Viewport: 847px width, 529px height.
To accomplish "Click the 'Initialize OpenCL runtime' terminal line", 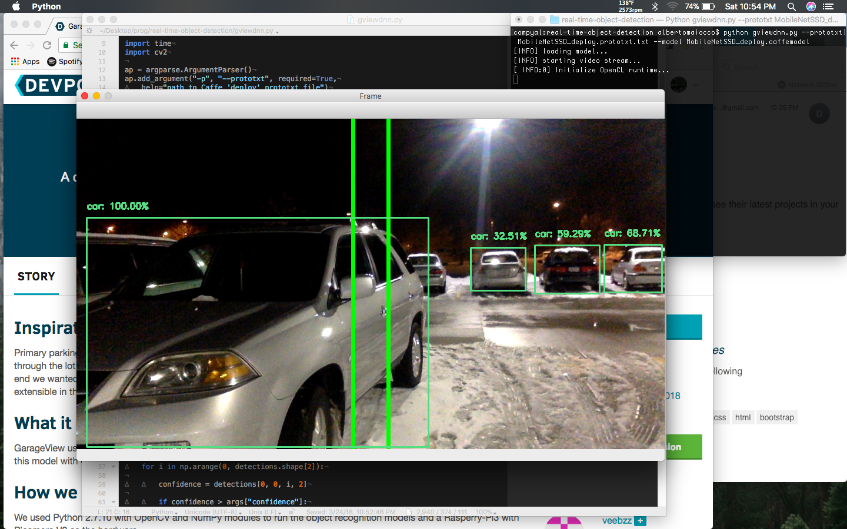I will click(591, 70).
